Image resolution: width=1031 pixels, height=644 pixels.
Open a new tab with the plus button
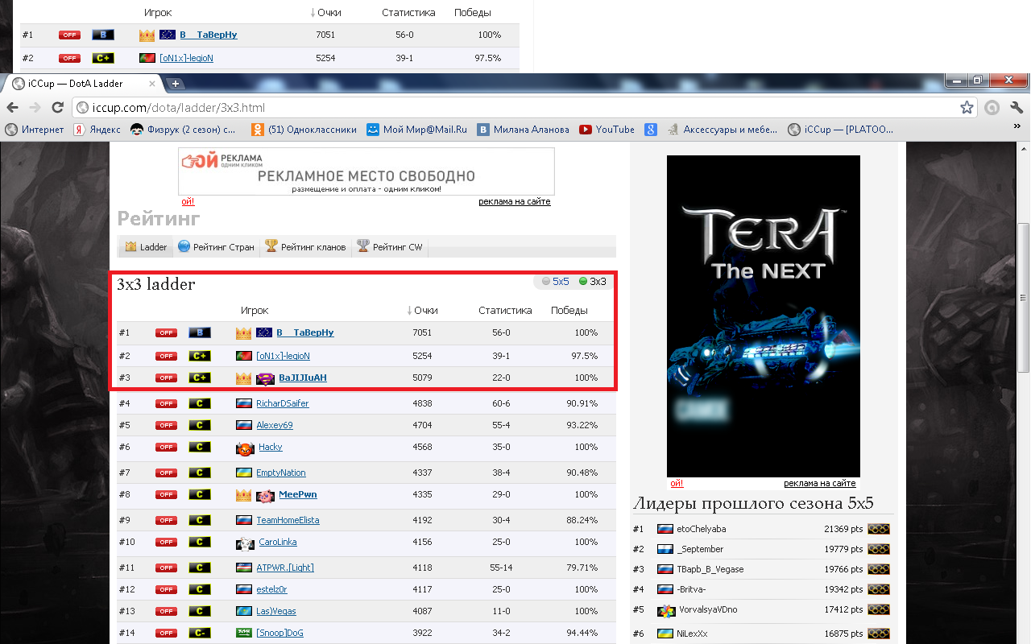[x=175, y=84]
